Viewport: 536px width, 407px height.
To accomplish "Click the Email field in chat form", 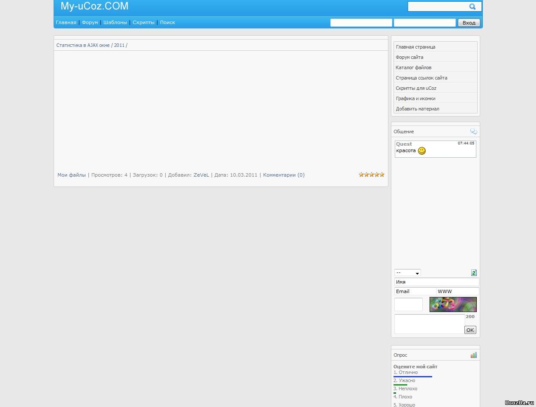I will [x=415, y=291].
